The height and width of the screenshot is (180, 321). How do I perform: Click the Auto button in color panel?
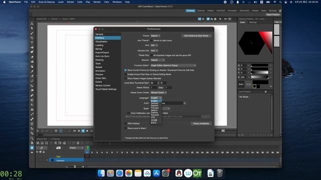click(x=241, y=84)
